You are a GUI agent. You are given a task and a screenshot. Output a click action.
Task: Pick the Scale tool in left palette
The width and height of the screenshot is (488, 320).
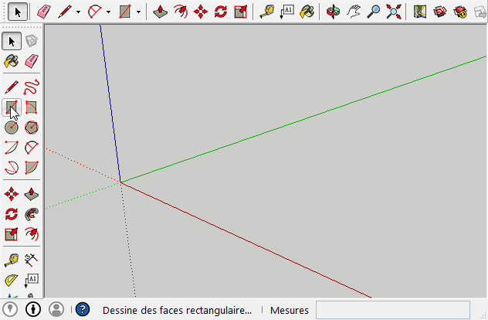[12, 234]
